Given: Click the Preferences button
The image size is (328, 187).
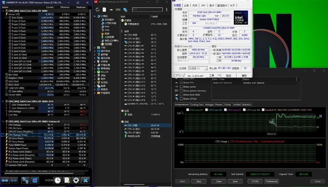Looking at the screenshot, I should click(x=271, y=181).
